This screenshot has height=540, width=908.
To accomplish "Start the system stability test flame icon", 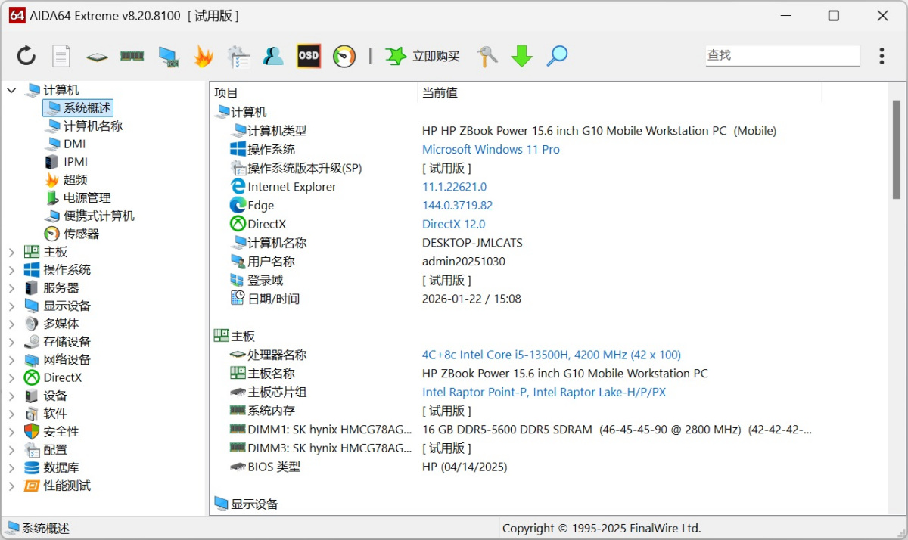I will coord(203,55).
